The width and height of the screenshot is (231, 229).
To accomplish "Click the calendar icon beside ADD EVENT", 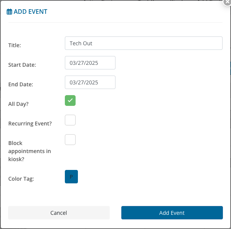I will point(10,12).
